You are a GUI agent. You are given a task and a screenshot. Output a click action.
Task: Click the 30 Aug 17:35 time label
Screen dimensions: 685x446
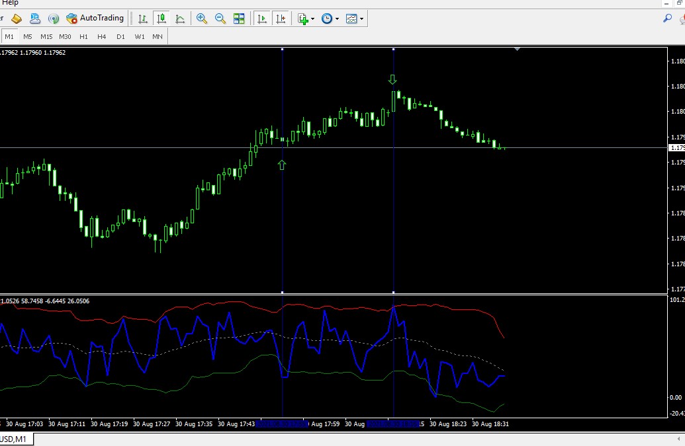pos(194,424)
